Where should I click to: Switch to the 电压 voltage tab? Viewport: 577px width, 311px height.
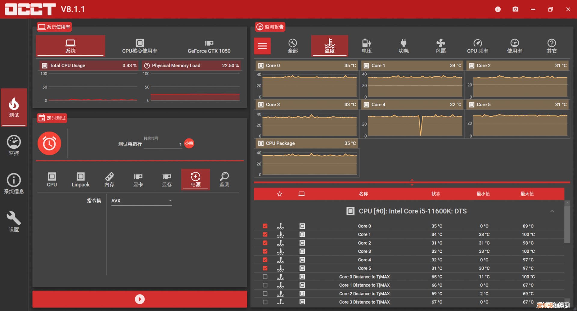click(x=367, y=46)
